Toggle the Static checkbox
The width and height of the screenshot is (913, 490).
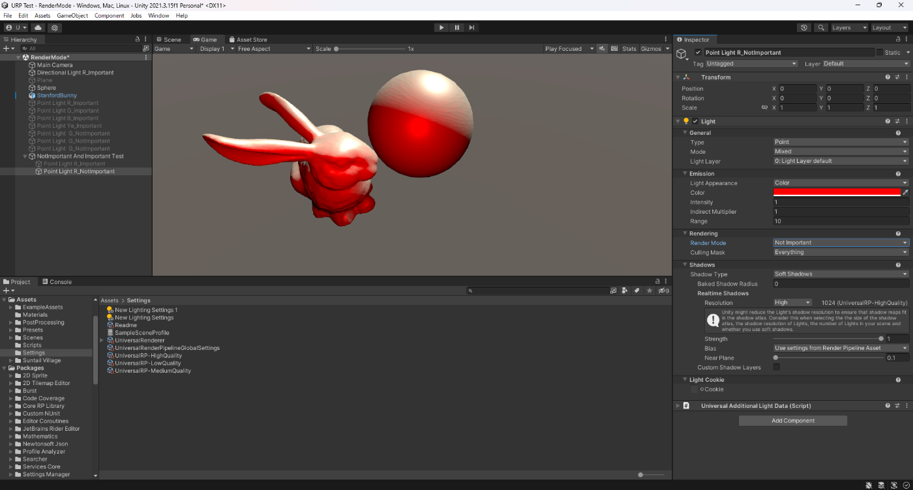880,53
